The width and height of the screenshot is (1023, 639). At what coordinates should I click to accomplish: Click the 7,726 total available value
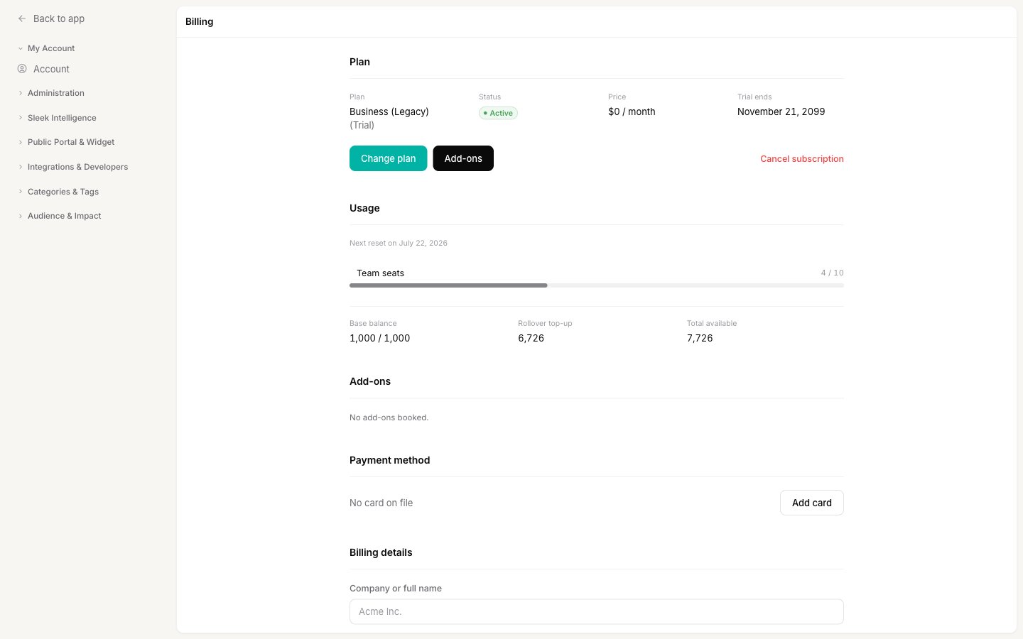(x=700, y=338)
